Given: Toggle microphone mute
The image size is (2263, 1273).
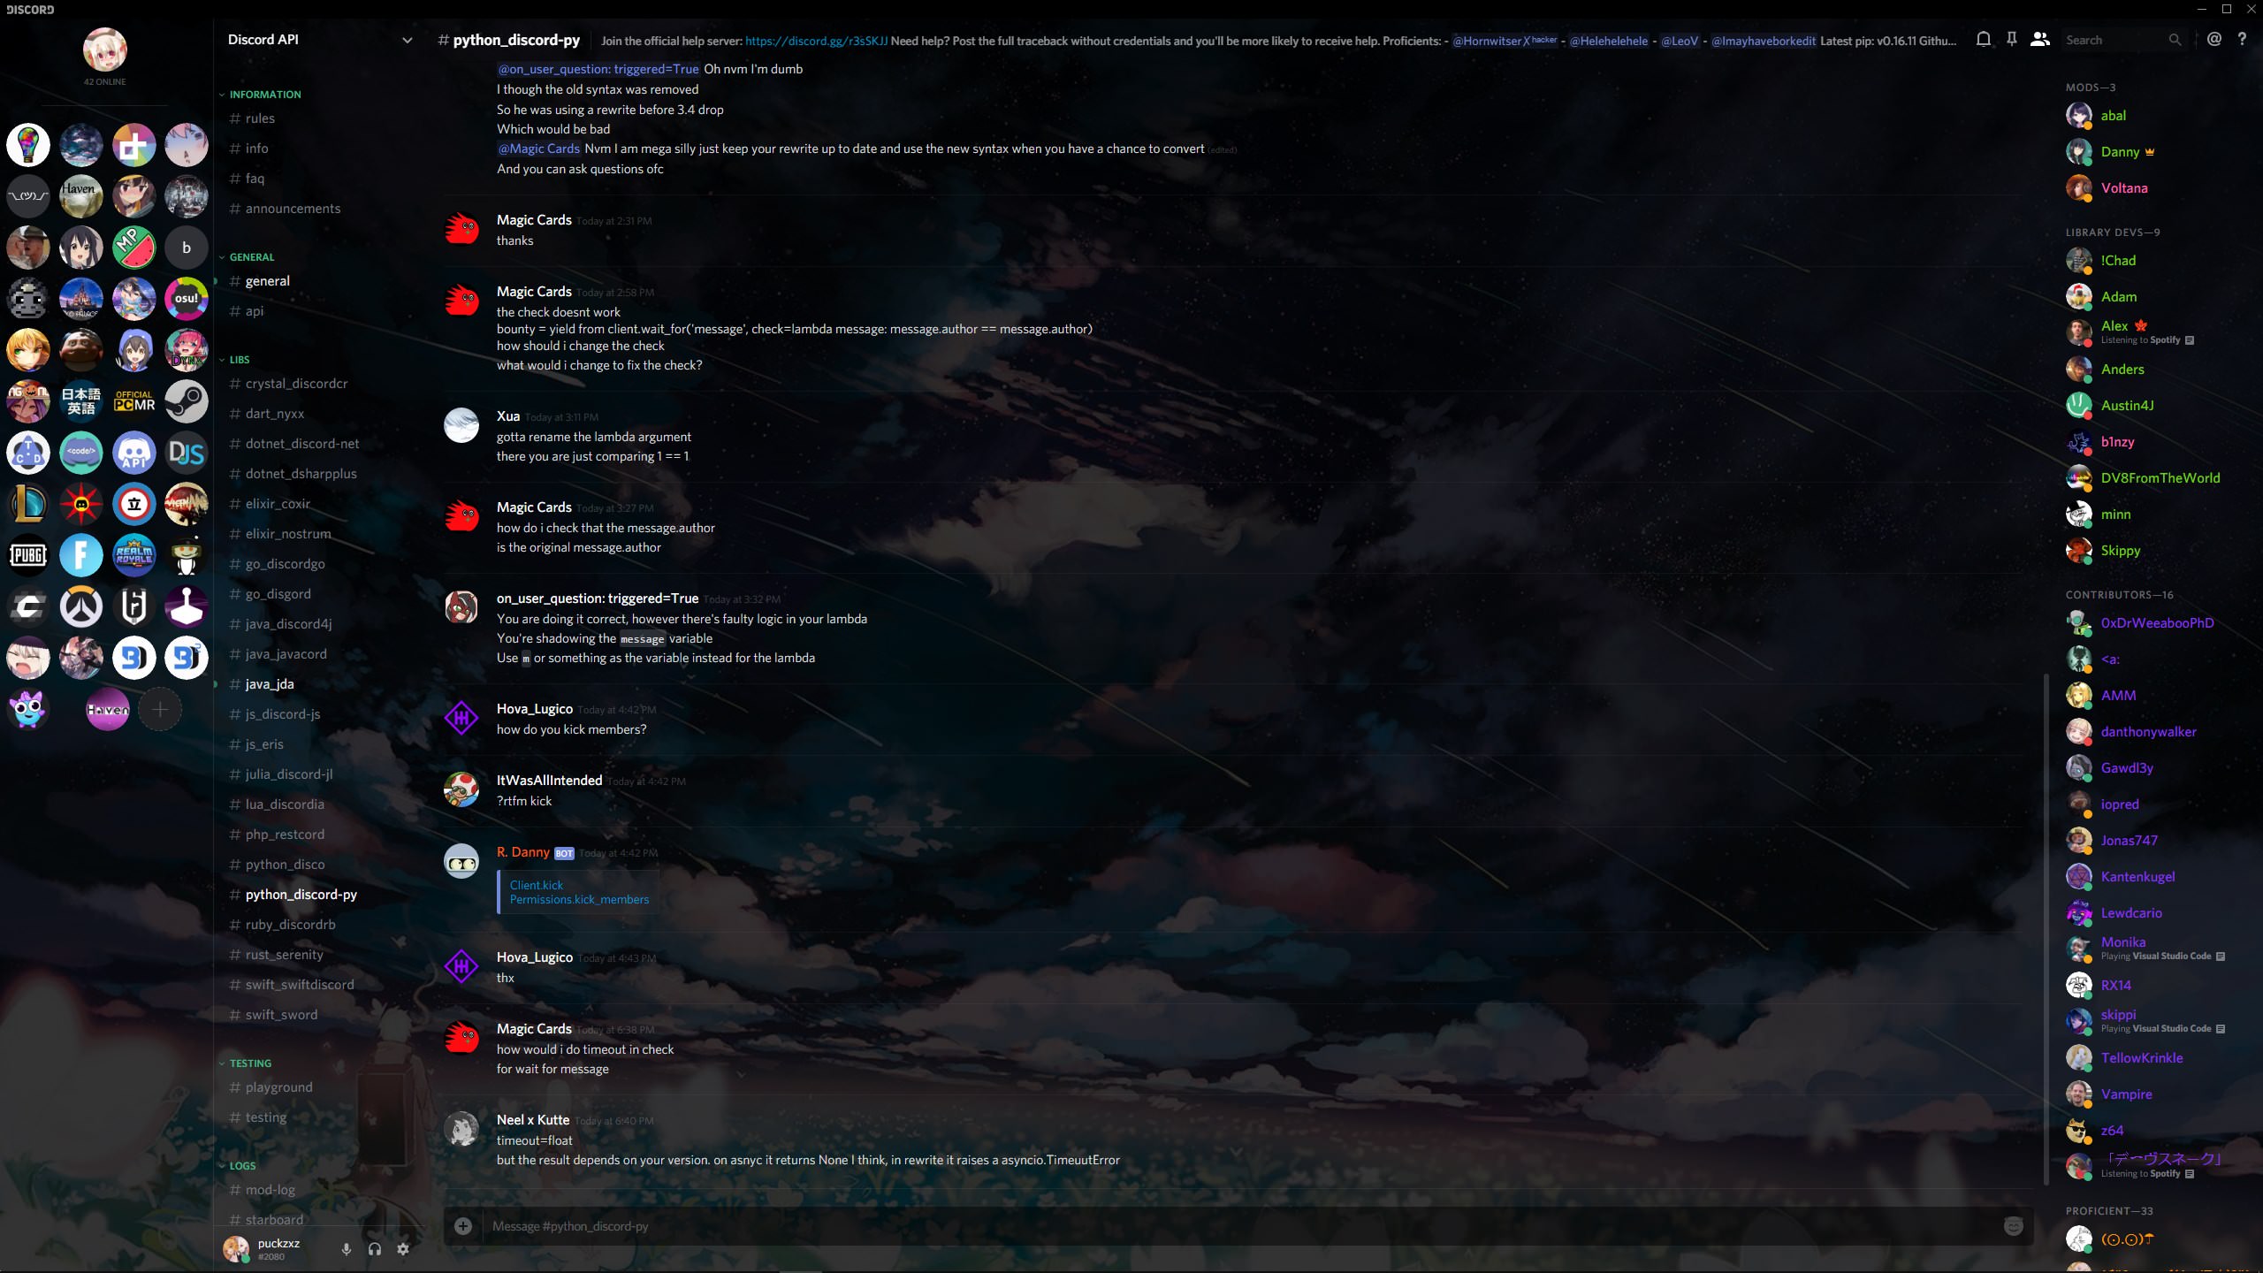Looking at the screenshot, I should (x=347, y=1248).
